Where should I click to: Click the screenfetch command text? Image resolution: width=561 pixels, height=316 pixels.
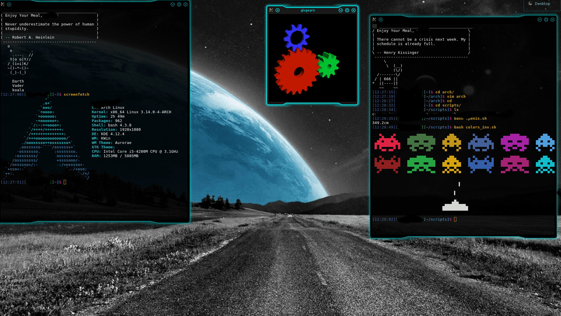[77, 95]
